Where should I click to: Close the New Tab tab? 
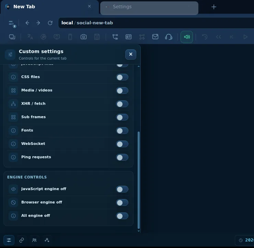(x=89, y=6)
